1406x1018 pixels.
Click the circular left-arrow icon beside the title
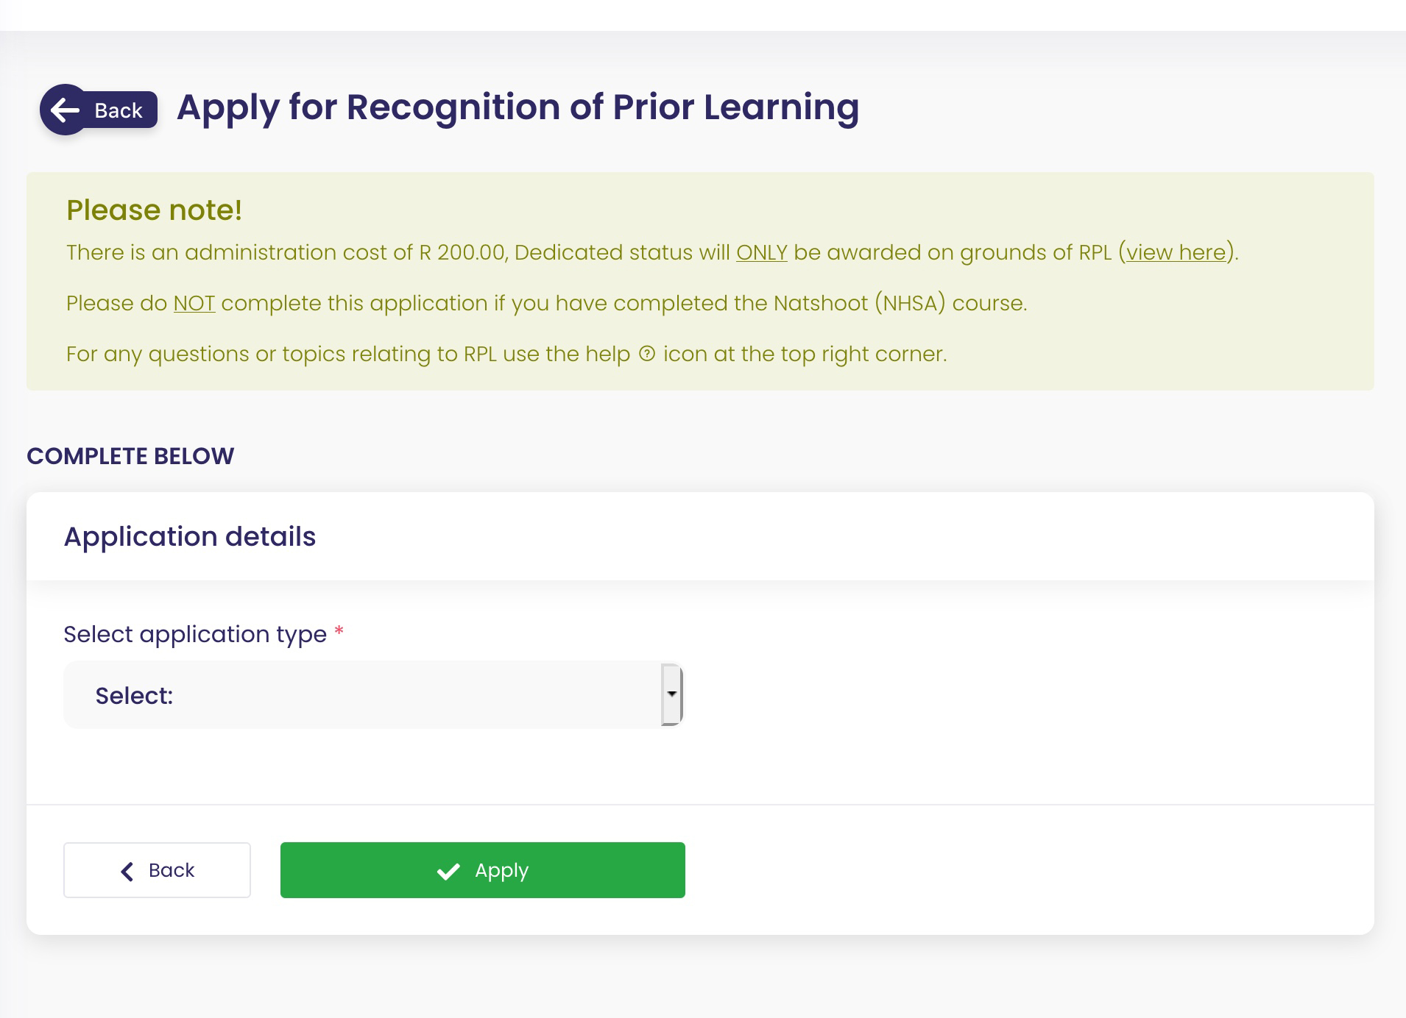tap(66, 110)
